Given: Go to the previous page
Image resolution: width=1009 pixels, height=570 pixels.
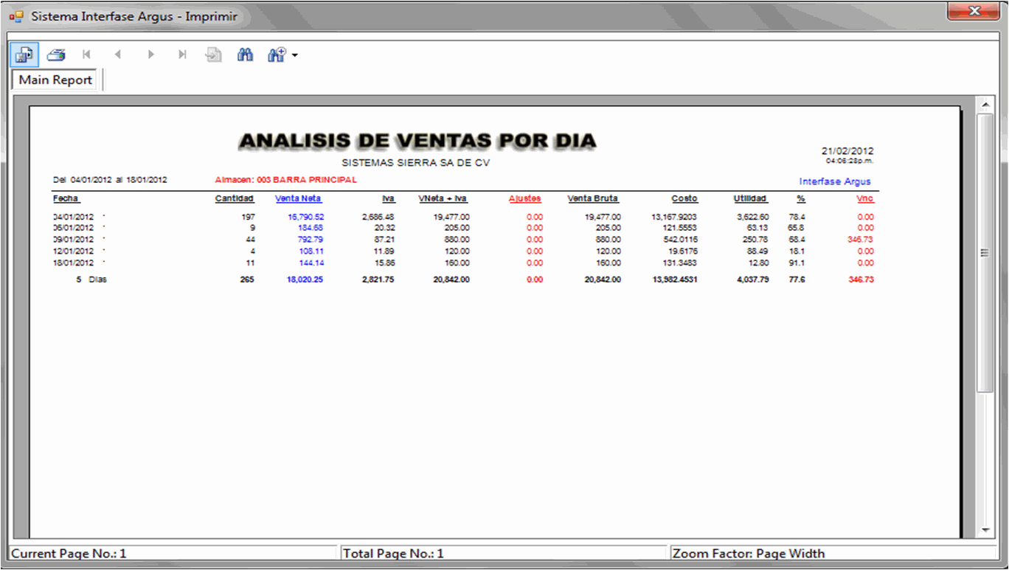Looking at the screenshot, I should click(118, 55).
